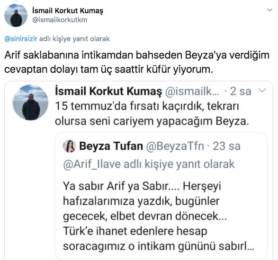Open the @BeyzaTfn handle

click(175, 146)
